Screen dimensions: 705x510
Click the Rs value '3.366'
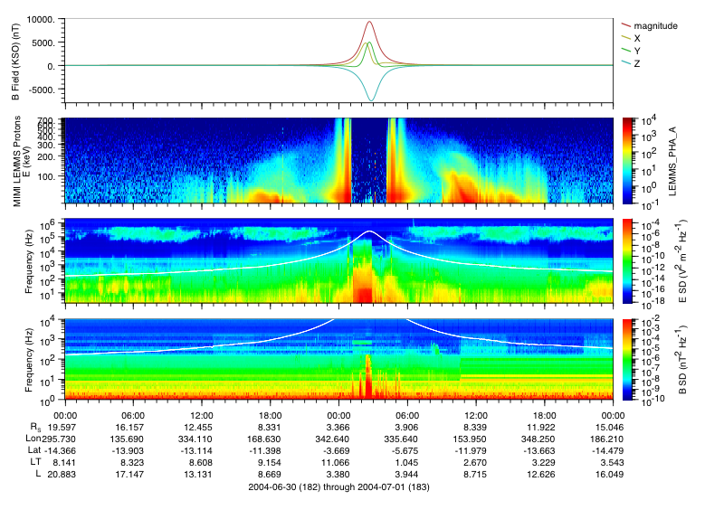click(x=338, y=428)
